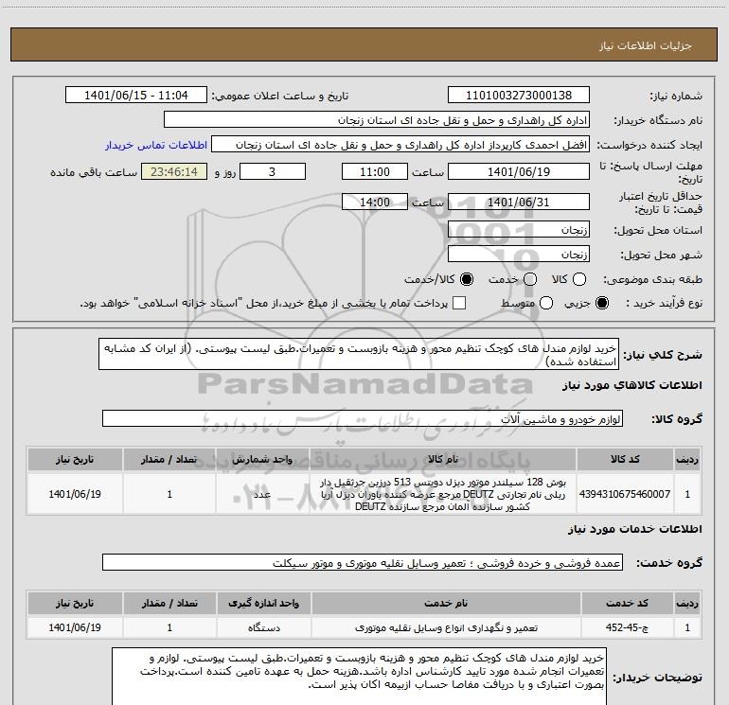Click the buyer organization name field
Viewport: 729px width, 705px height.
tap(377, 119)
